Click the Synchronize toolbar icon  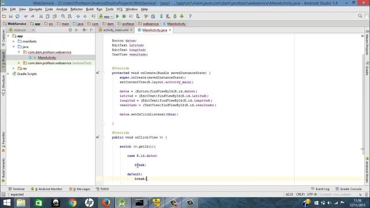pos(17,16)
